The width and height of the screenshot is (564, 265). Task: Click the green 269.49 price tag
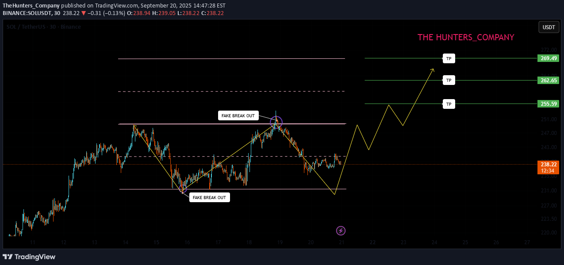tap(548, 58)
